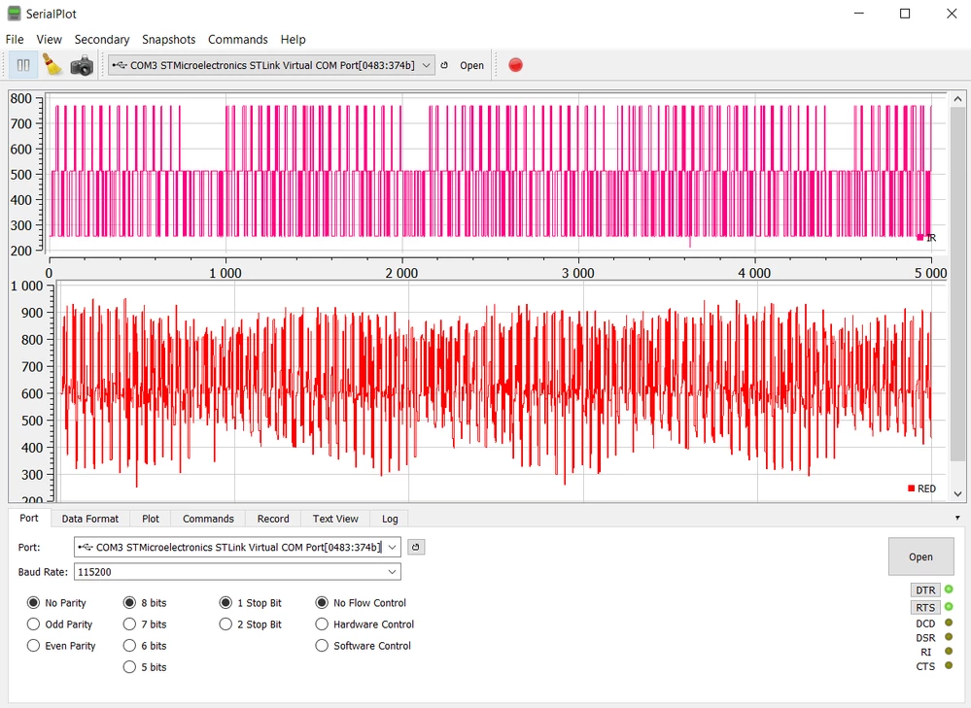Viewport: 971px width, 708px height.
Task: Click the port refresh button beside Port field
Action: (416, 547)
